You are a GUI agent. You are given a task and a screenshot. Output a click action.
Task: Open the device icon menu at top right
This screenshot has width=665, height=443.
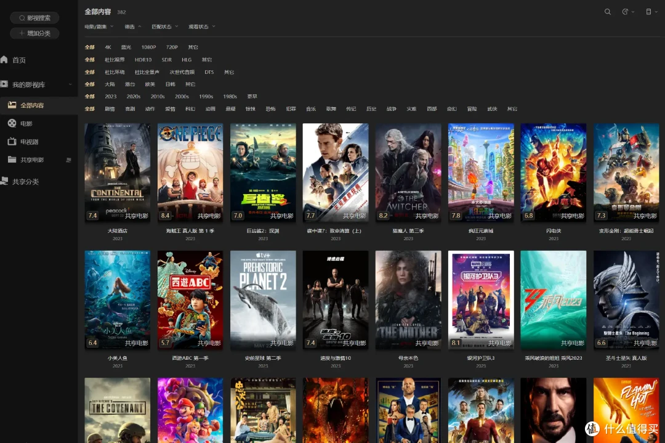[648, 12]
